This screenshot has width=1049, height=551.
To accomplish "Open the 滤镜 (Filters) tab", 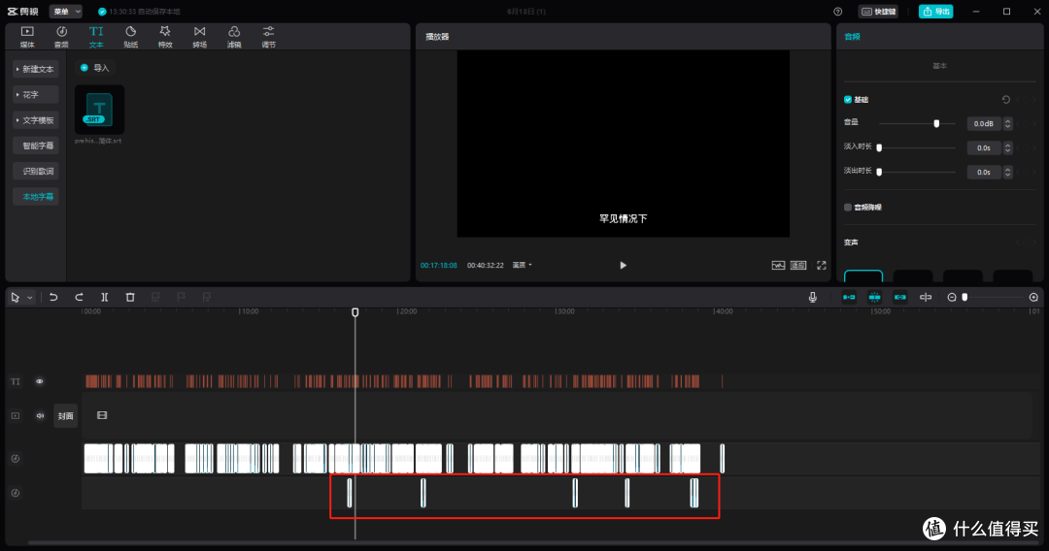I will 234,37.
